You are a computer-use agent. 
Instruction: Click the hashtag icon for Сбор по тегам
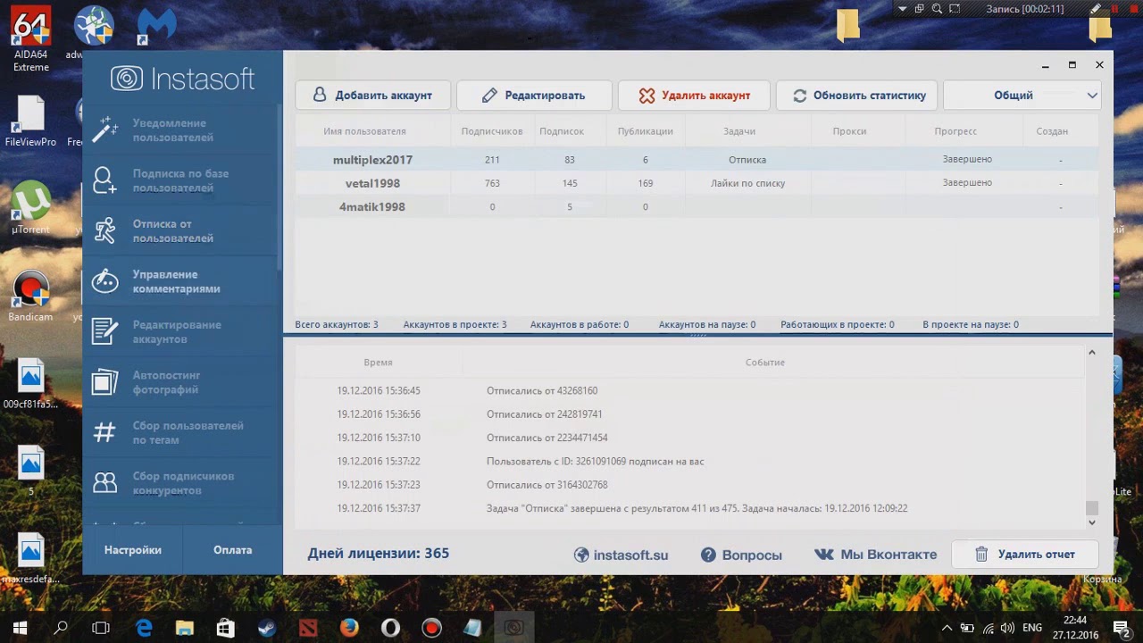[104, 432]
